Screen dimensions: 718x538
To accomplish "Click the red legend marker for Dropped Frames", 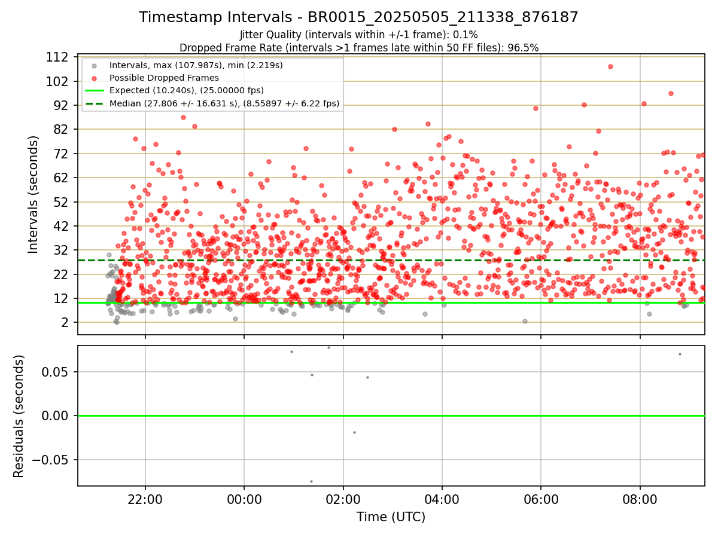I will click(94, 78).
